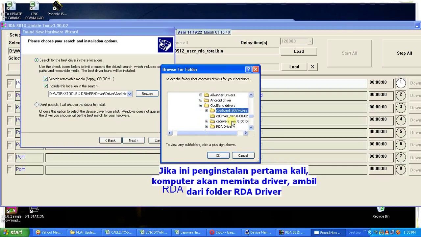Go Back in the hardware wizard
Screen dimensions: 421x237
tap(110, 141)
